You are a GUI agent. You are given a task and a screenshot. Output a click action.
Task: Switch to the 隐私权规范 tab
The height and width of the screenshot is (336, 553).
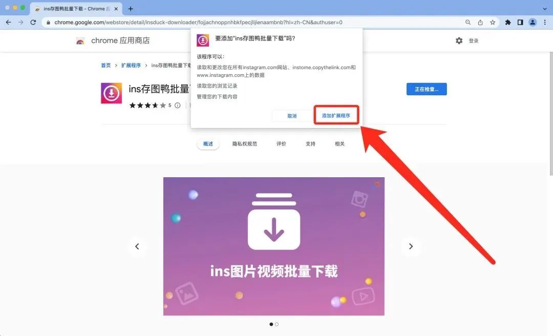[x=245, y=143]
